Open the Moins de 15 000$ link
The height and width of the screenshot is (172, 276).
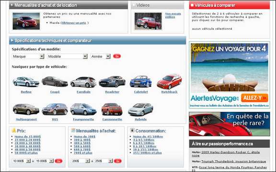pyautogui.click(x=28, y=137)
